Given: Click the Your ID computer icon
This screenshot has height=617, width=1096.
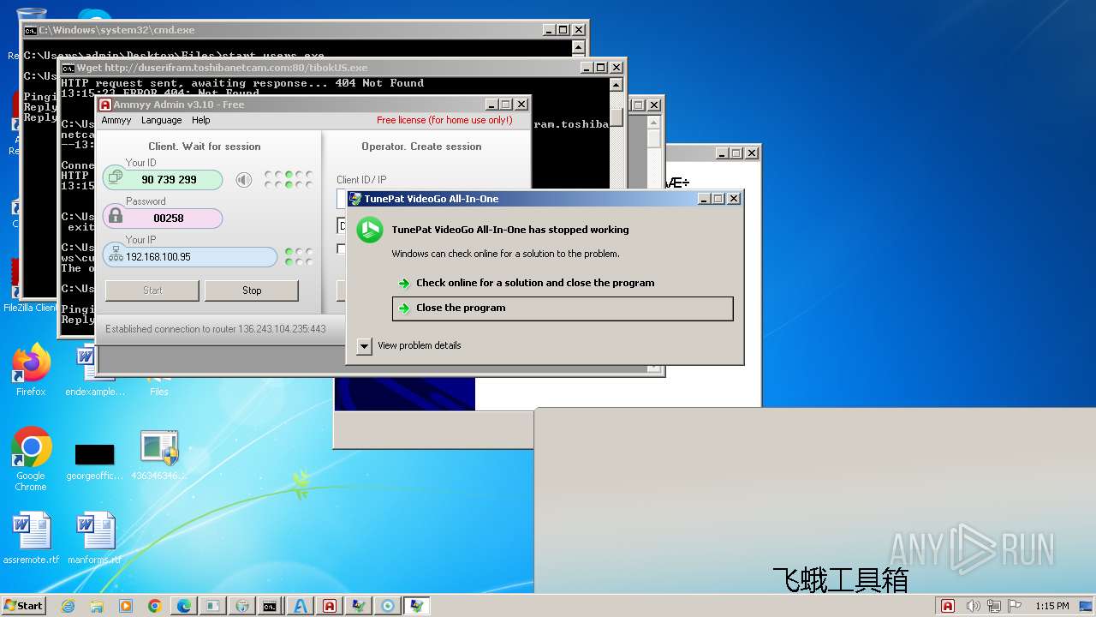Looking at the screenshot, I should point(116,178).
